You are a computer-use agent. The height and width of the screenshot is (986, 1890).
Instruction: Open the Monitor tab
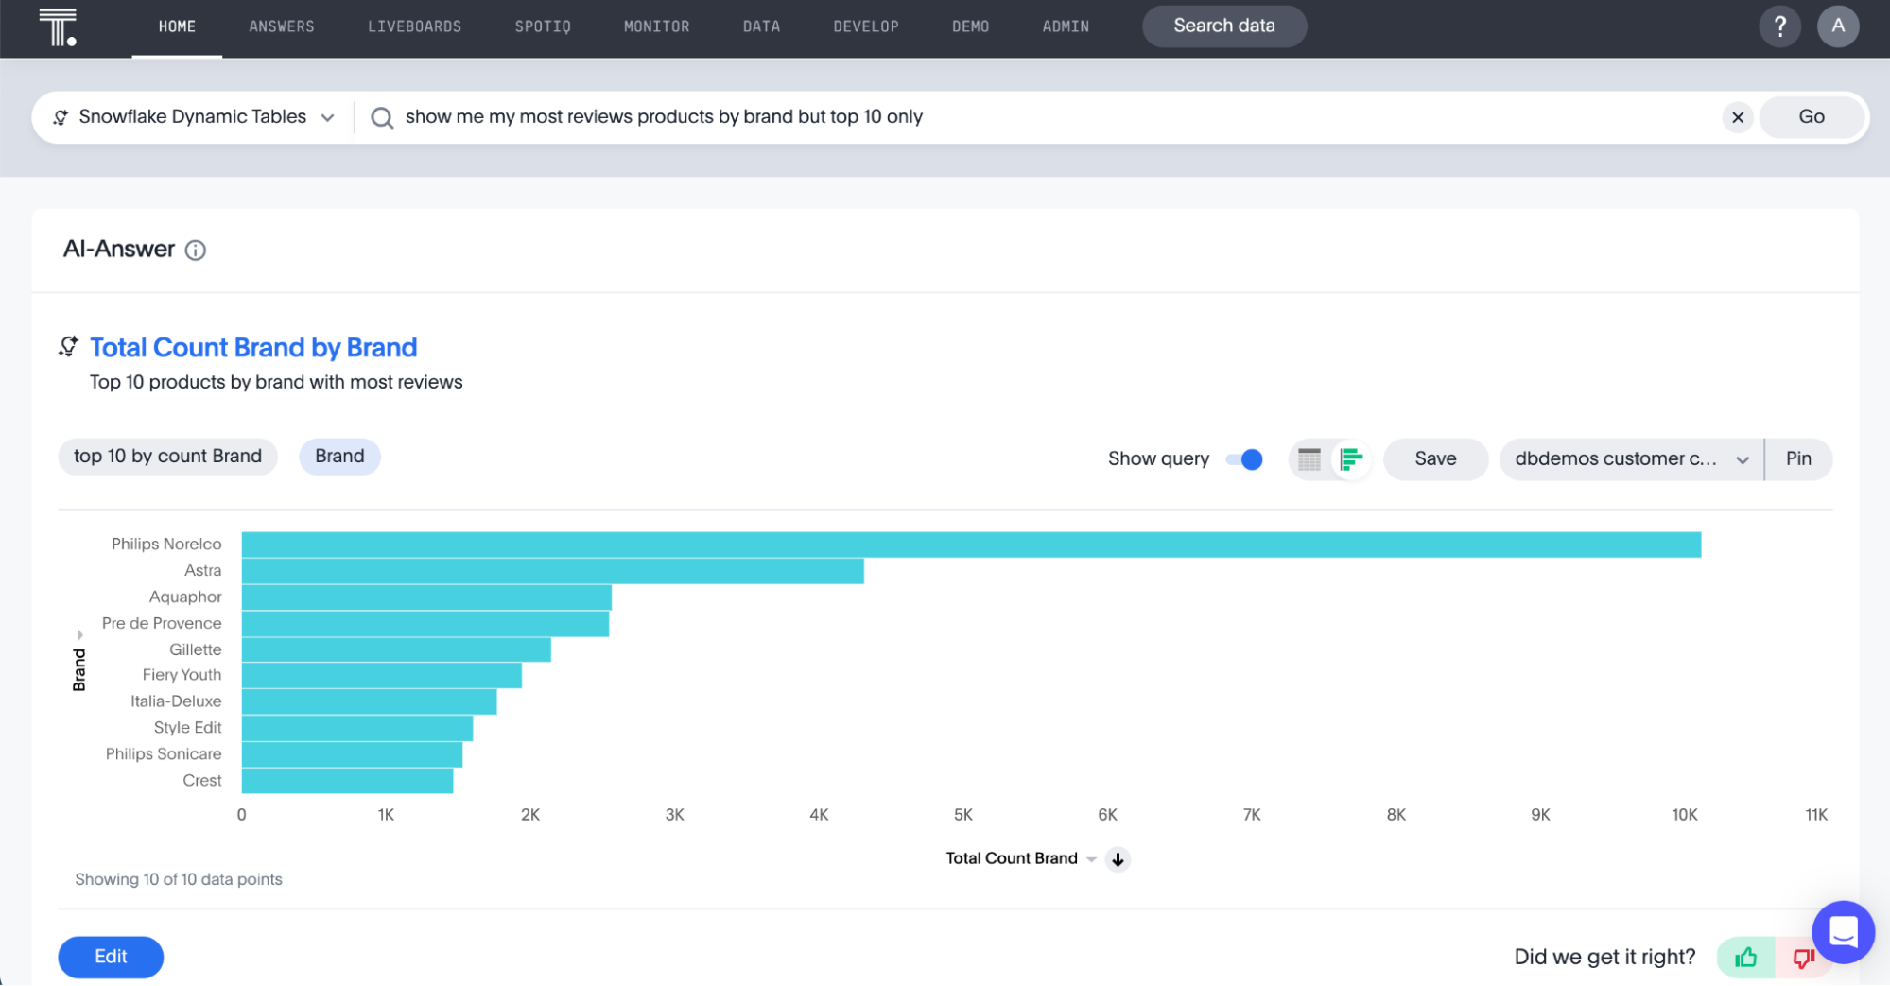point(656,26)
